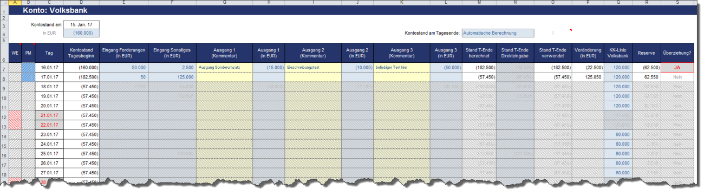Click the blue PM marker cell for 16.01.17
Viewport: 704px width, 196px height.
point(28,68)
